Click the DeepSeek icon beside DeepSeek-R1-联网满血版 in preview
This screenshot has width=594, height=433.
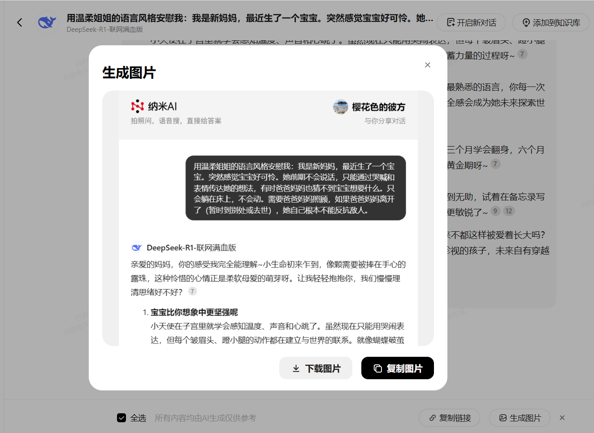point(137,247)
